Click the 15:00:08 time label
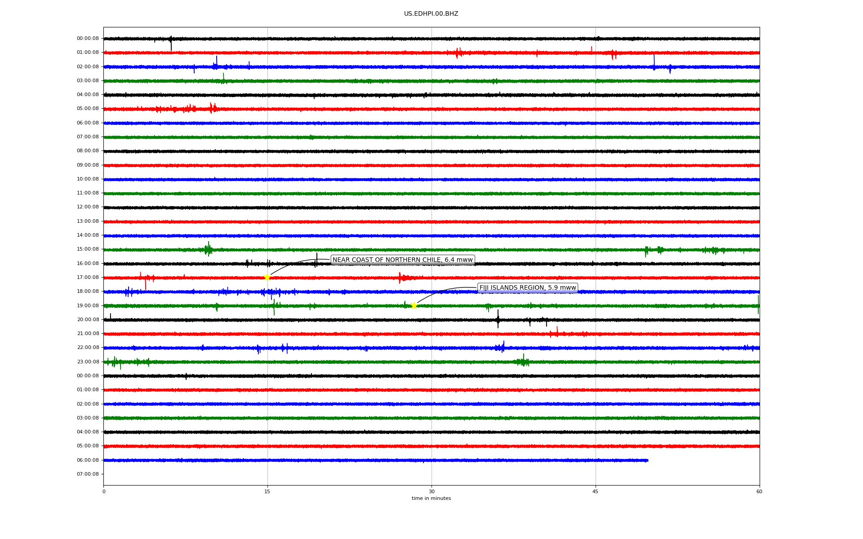This screenshot has width=863, height=539. pyautogui.click(x=88, y=249)
